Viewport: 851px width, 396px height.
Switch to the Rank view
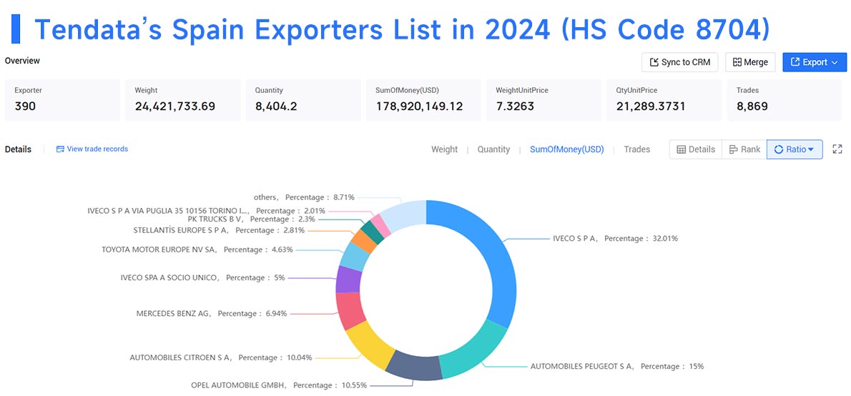pyautogui.click(x=744, y=149)
